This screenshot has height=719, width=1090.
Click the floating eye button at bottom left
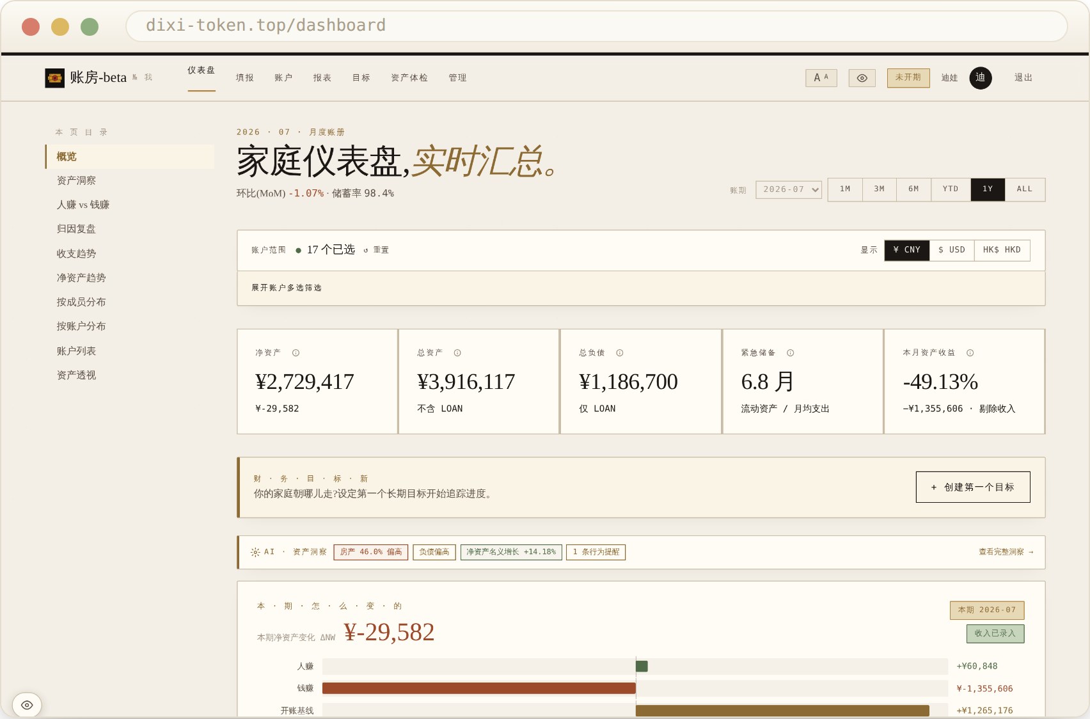(x=27, y=705)
